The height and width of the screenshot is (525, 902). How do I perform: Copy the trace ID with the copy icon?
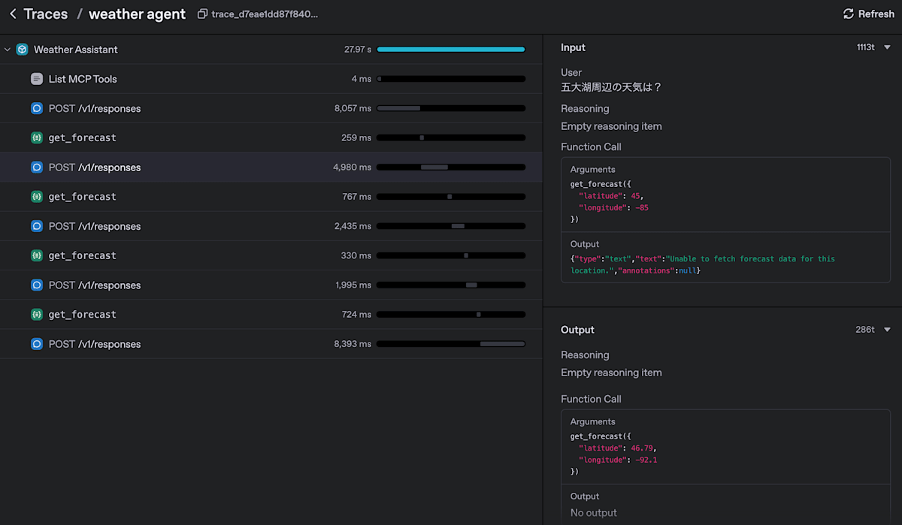point(202,14)
